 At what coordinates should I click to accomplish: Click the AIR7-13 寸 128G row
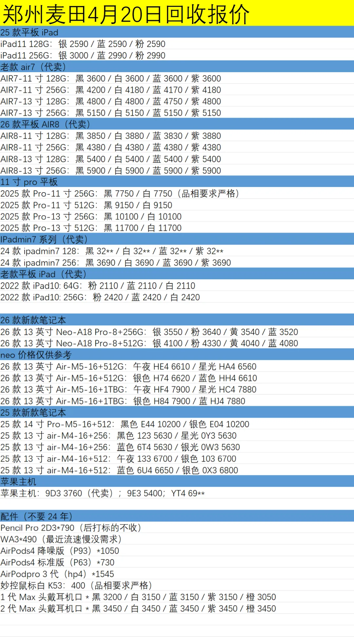click(177, 101)
